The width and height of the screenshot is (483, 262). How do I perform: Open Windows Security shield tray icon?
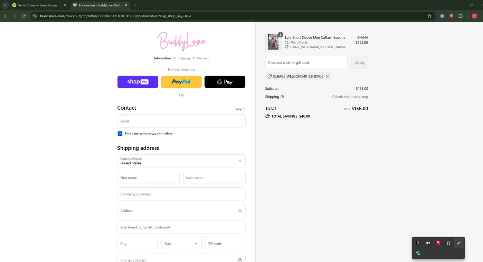click(x=418, y=253)
